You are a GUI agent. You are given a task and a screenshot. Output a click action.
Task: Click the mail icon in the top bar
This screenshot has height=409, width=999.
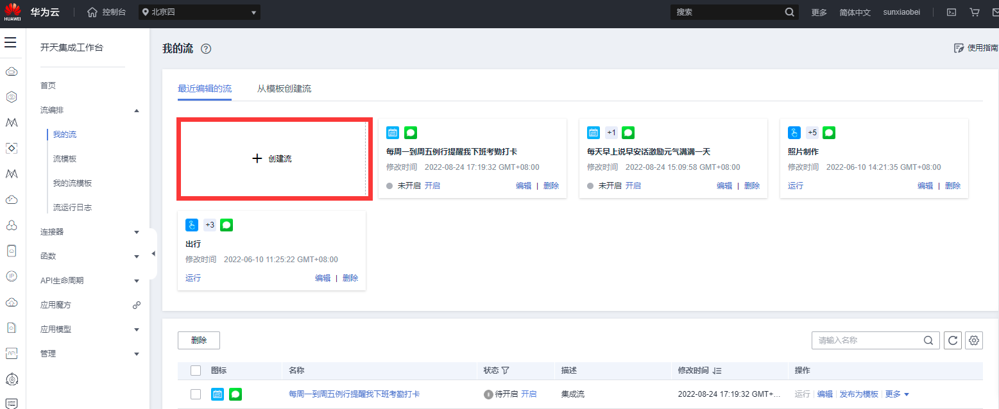[996, 12]
